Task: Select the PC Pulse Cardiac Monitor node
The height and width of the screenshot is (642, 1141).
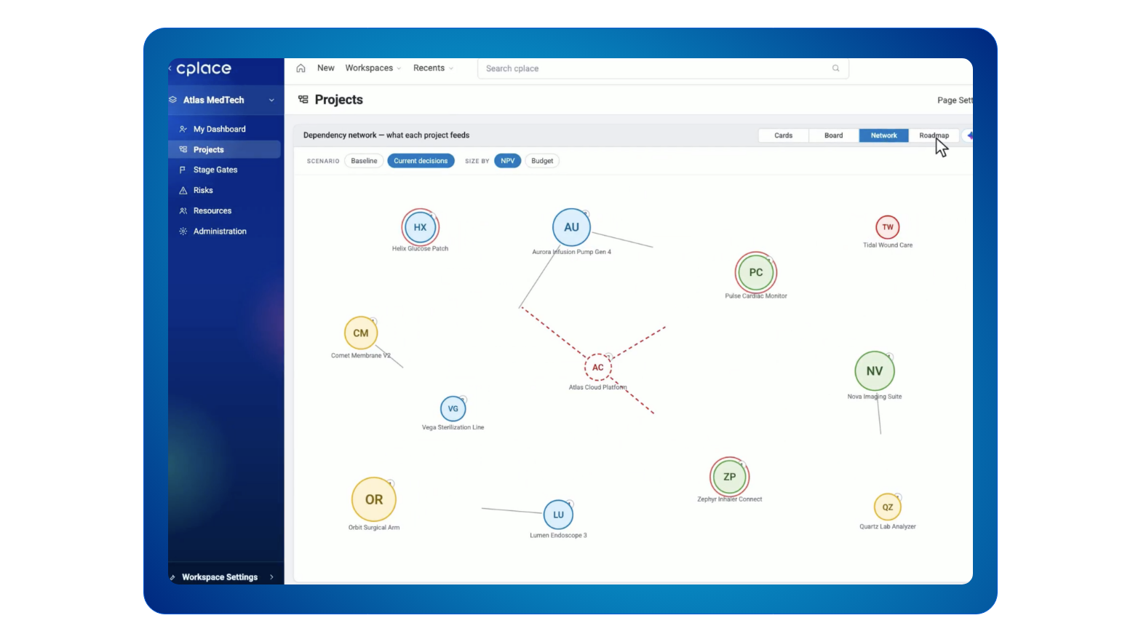Action: click(x=756, y=272)
